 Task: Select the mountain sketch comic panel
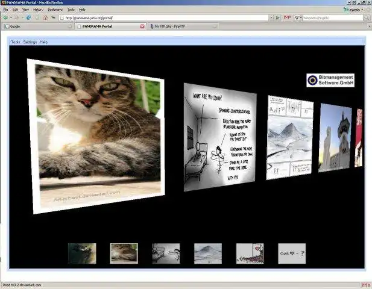290,137
